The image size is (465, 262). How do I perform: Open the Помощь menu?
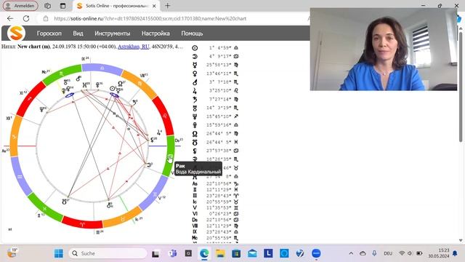[x=192, y=33]
